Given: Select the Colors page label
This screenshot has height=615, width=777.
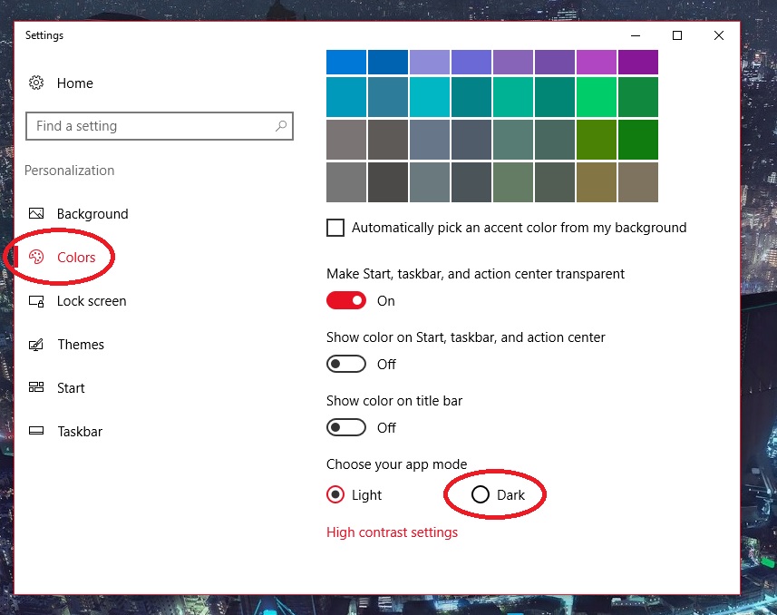Looking at the screenshot, I should coord(76,257).
